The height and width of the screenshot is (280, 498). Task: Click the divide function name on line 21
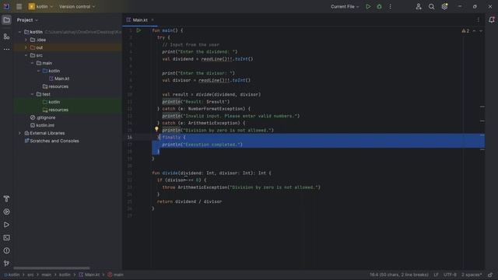pos(170,173)
